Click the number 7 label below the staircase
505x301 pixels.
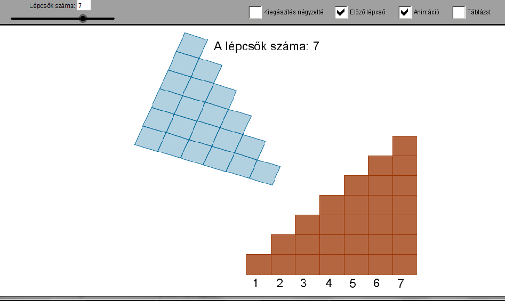coord(400,283)
